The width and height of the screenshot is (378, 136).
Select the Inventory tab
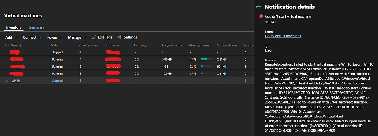14,27
